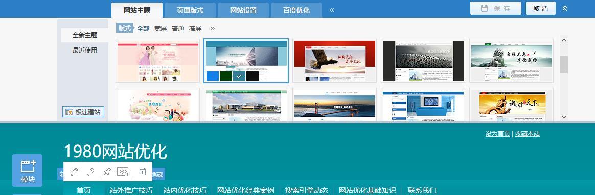
Task: Select the red eagle theme thumbnail
Action: (x=335, y=61)
